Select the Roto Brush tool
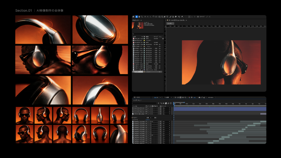The image size is (281, 158). 179,17
